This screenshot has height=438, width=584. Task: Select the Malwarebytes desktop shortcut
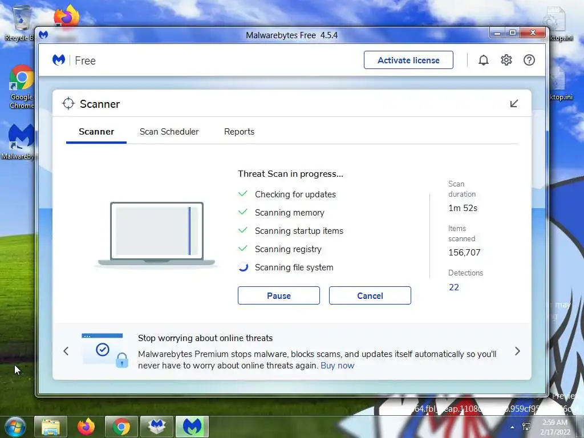tap(18, 142)
